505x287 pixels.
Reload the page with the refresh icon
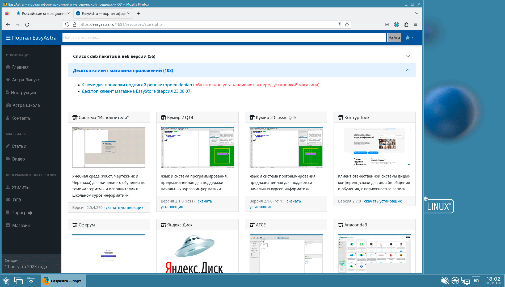(27, 24)
